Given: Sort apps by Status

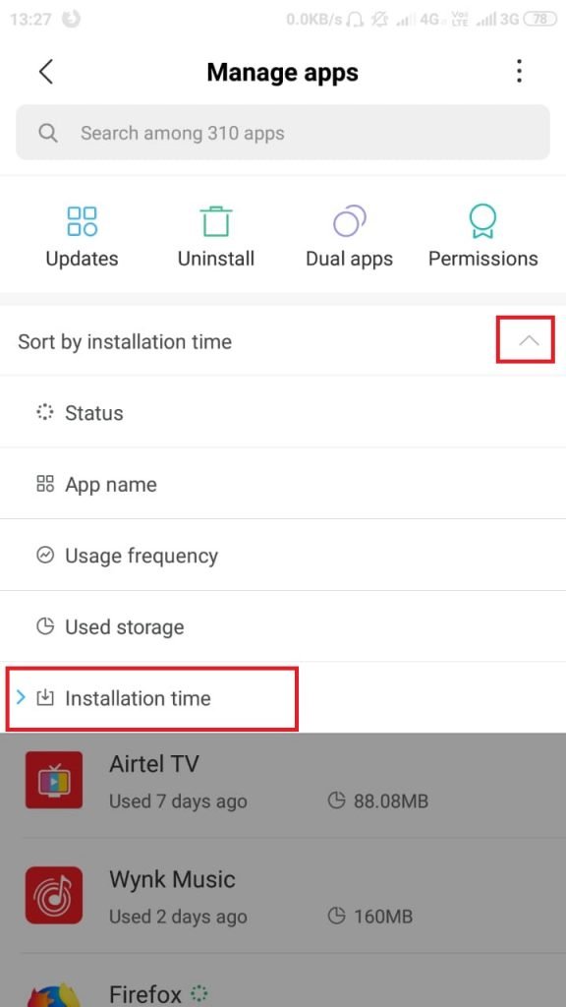Looking at the screenshot, I should pyautogui.click(x=283, y=412).
